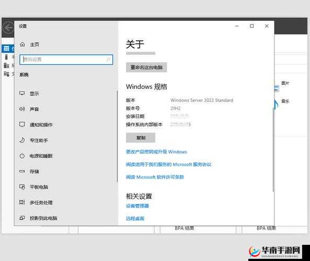
Task: Open the 声音 settings page
Action: coord(34,109)
